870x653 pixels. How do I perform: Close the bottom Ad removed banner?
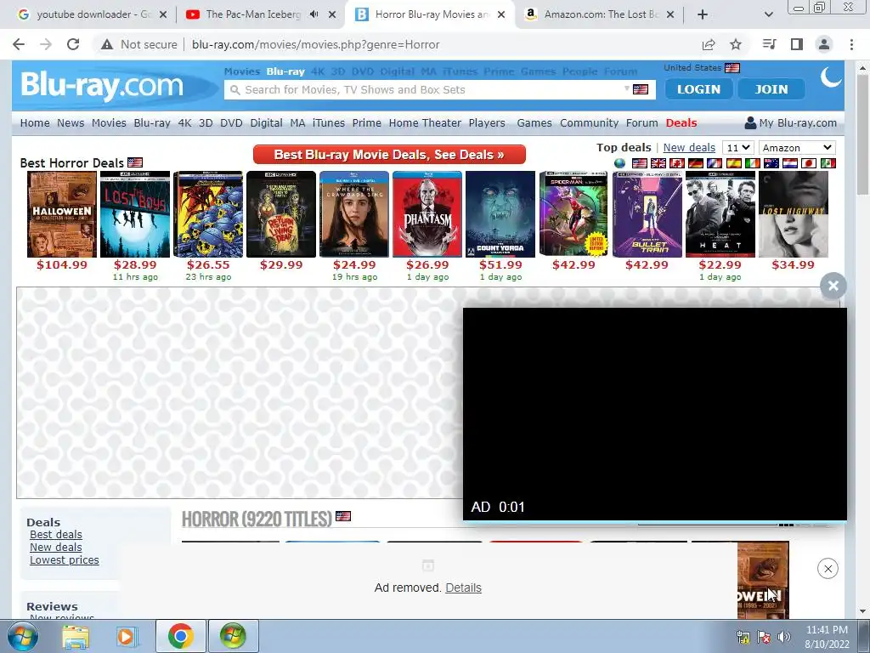coord(828,569)
